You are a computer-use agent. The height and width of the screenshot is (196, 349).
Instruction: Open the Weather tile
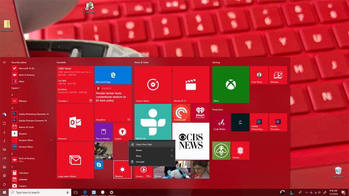[122, 169]
